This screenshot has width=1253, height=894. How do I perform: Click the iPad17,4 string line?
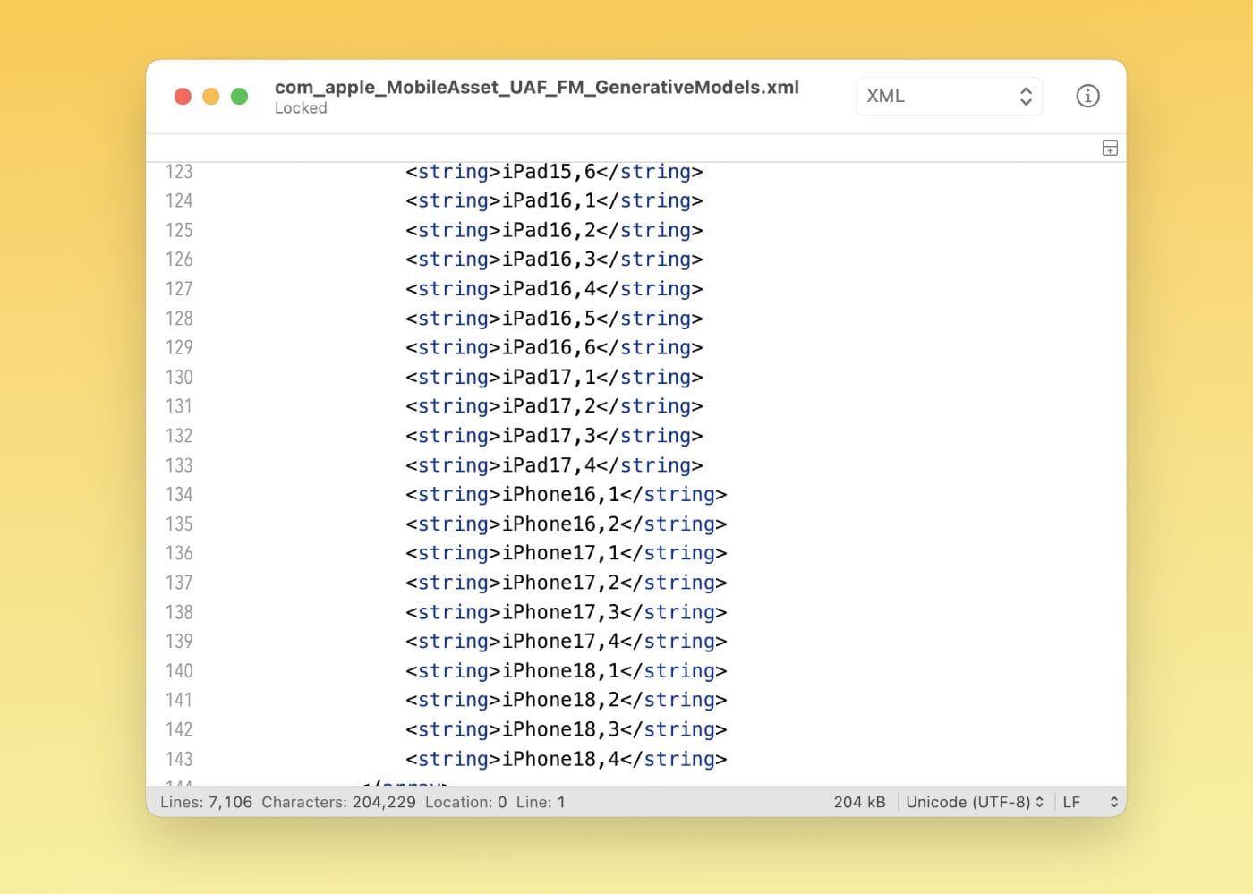coord(554,465)
